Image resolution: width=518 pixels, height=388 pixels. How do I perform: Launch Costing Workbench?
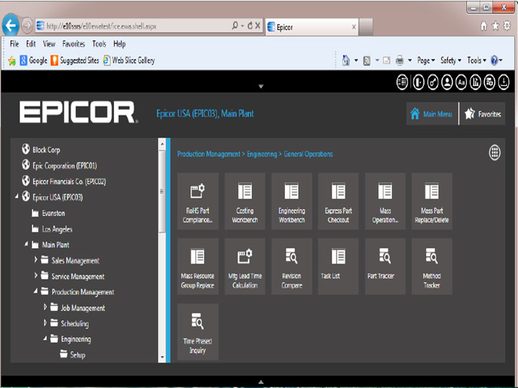[x=245, y=201]
